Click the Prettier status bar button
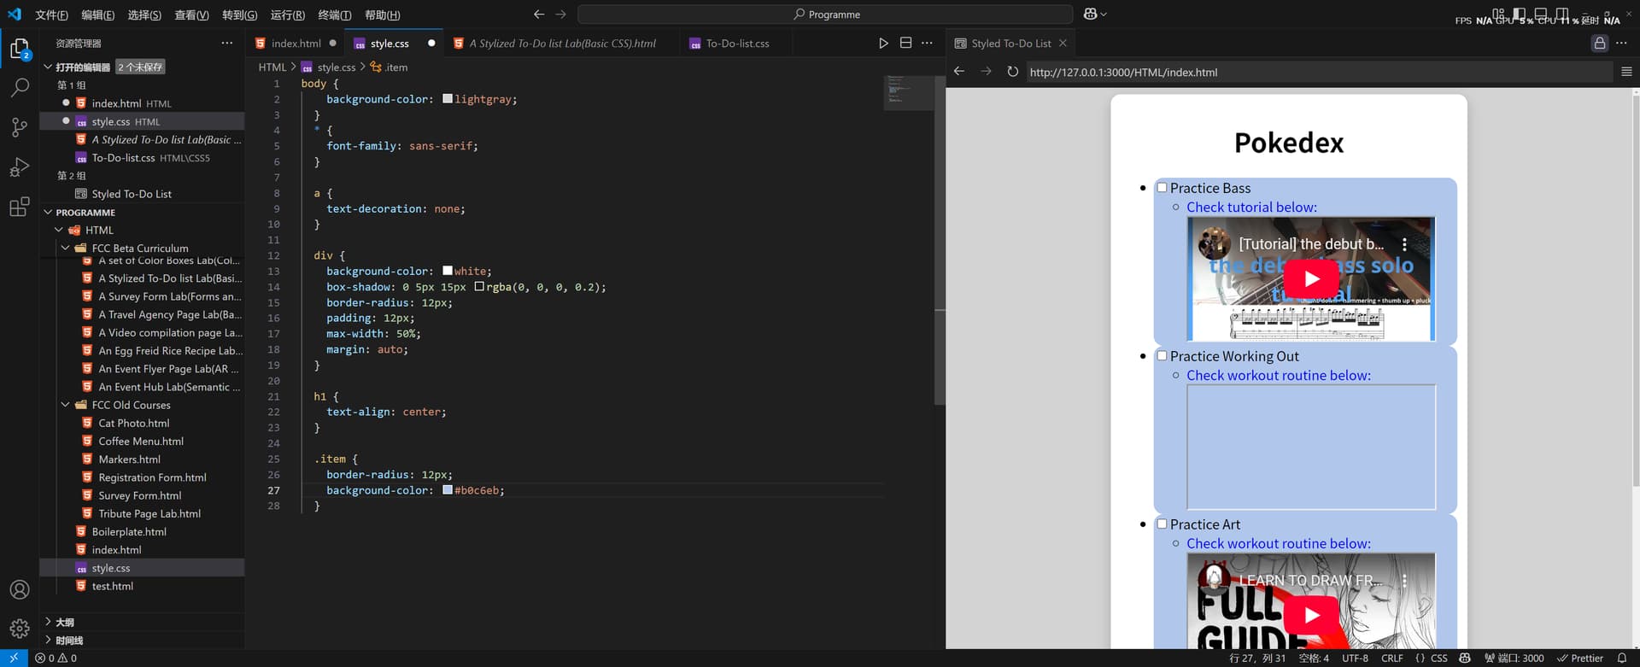Screen dimensions: 1640x667 [x=1579, y=658]
